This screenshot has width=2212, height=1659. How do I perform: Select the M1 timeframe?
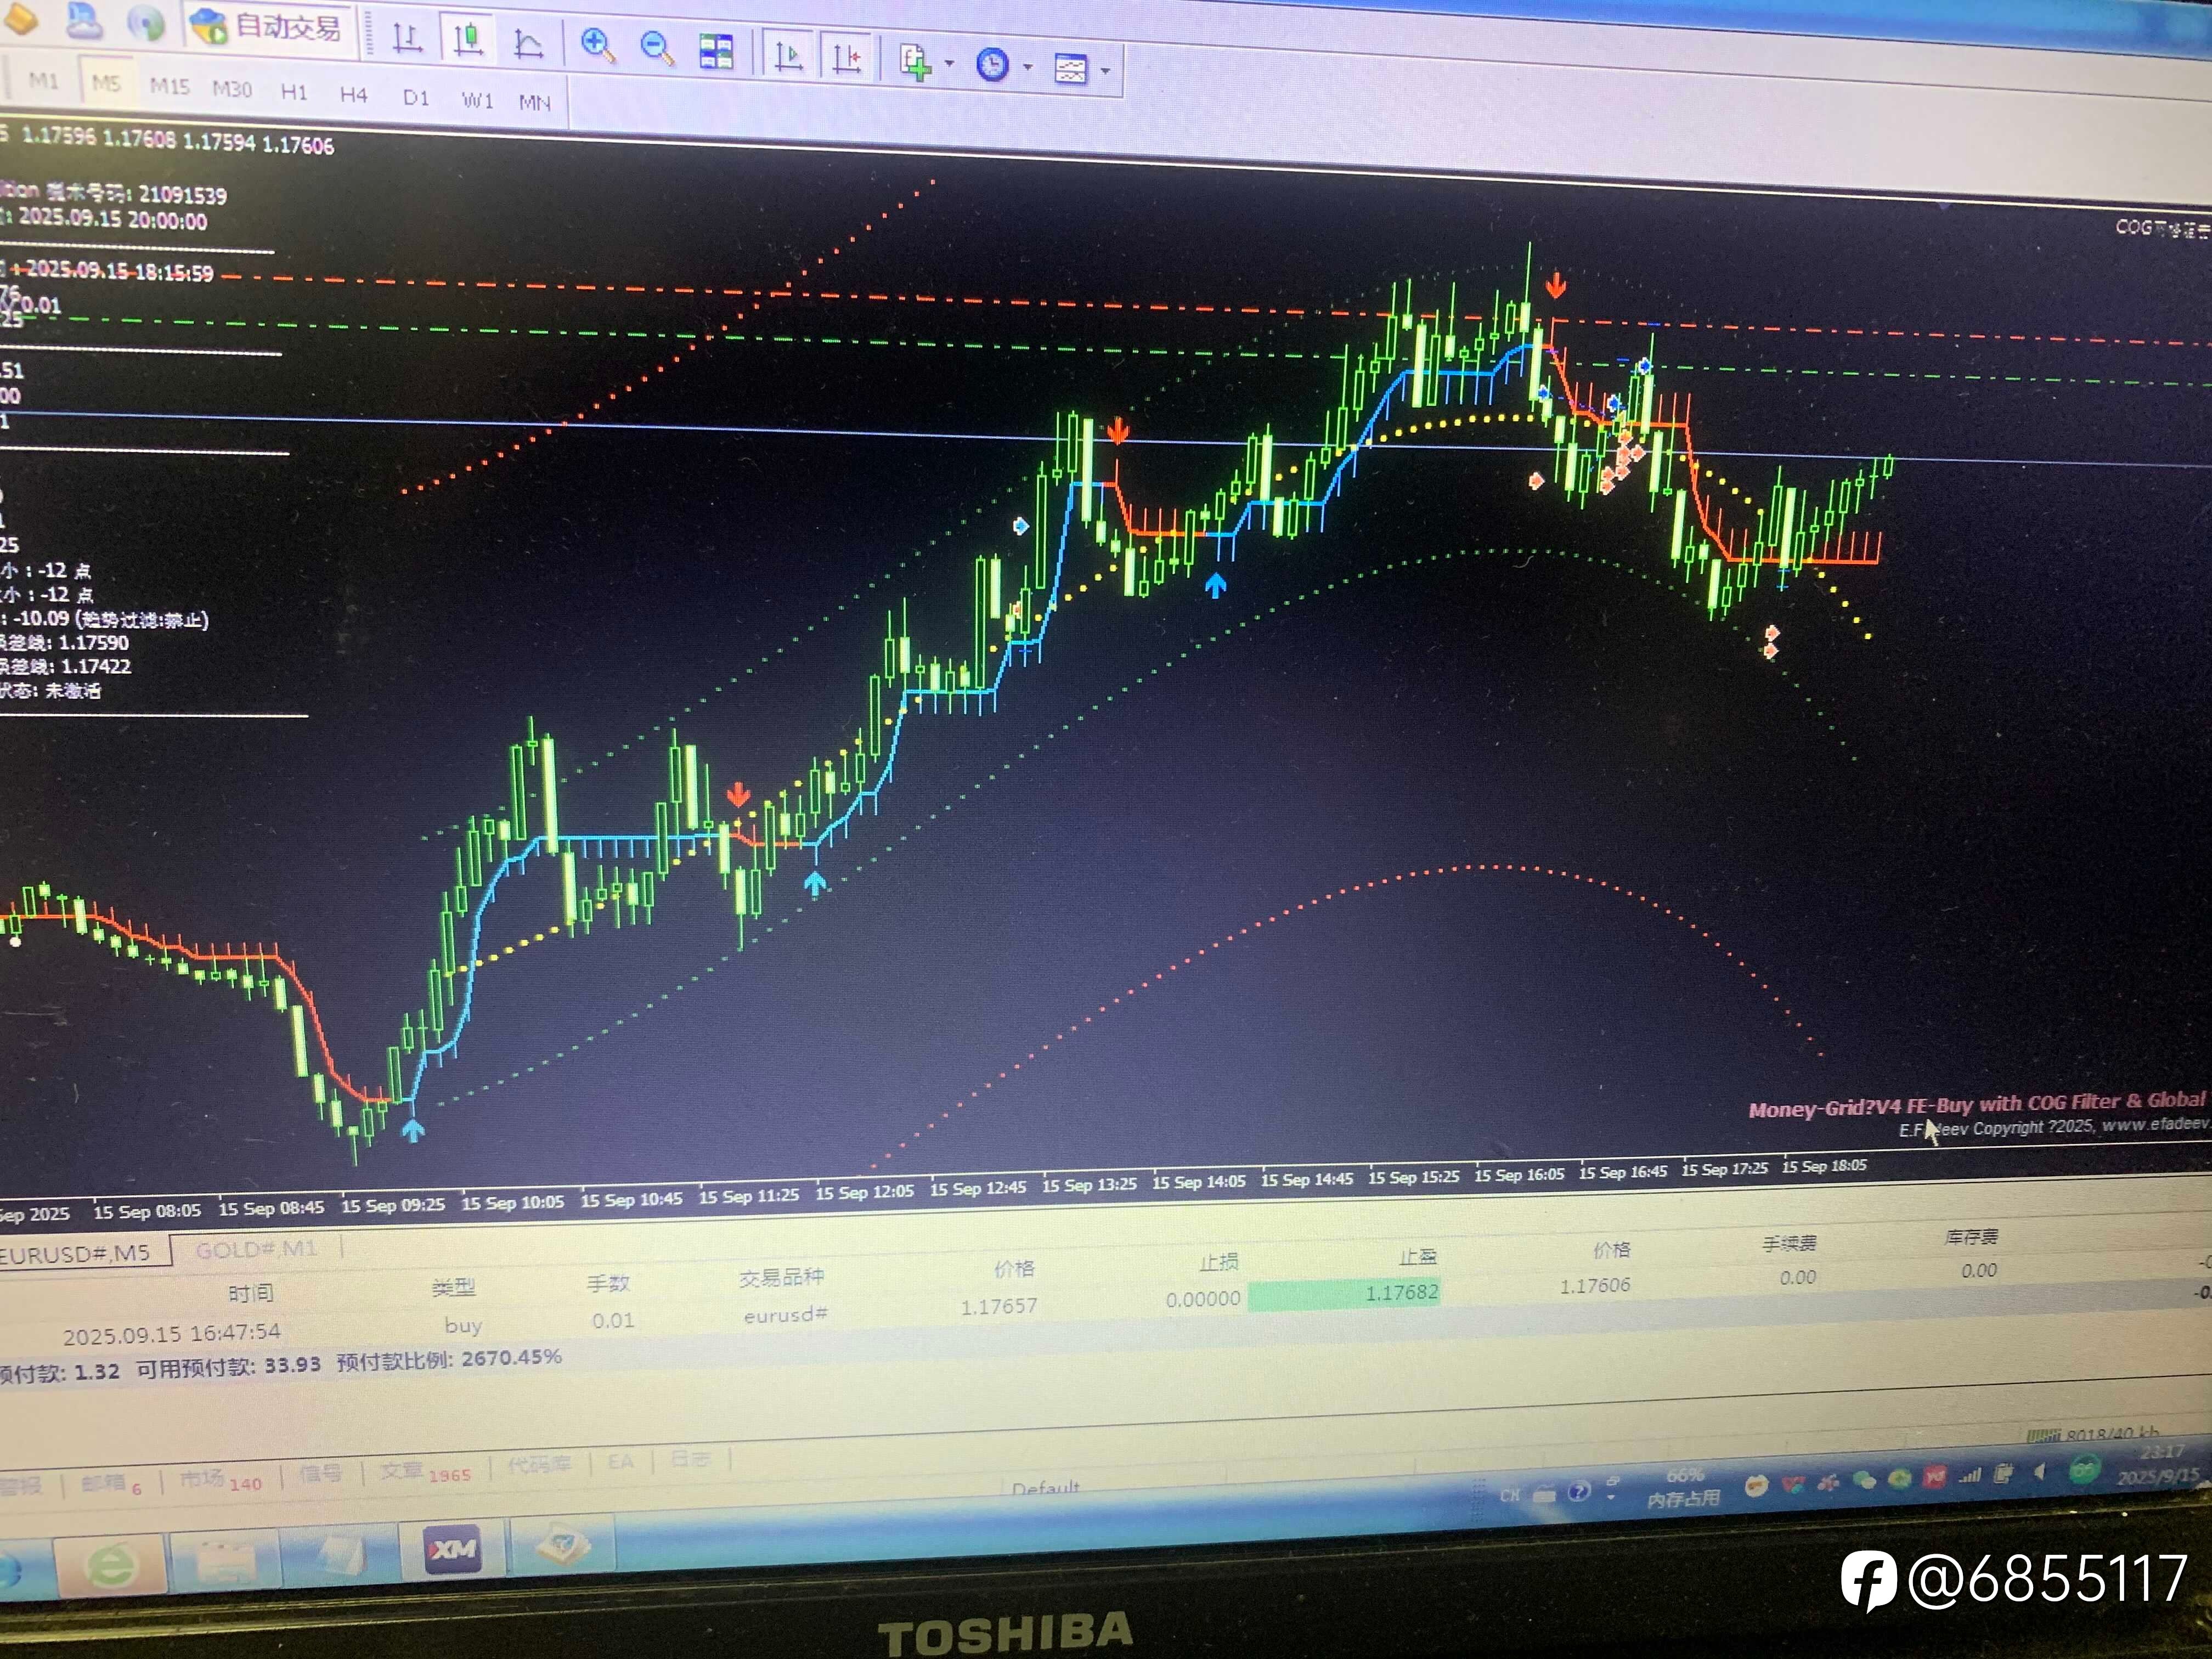pyautogui.click(x=43, y=80)
